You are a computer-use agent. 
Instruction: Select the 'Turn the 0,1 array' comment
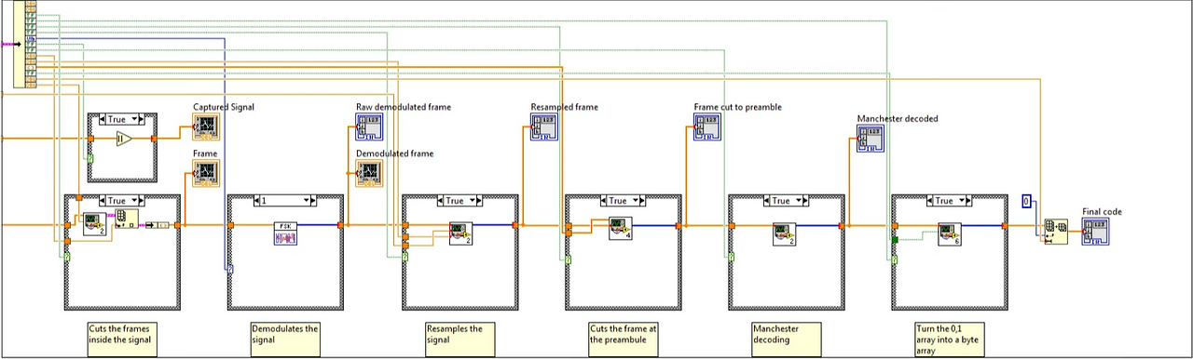(x=950, y=339)
